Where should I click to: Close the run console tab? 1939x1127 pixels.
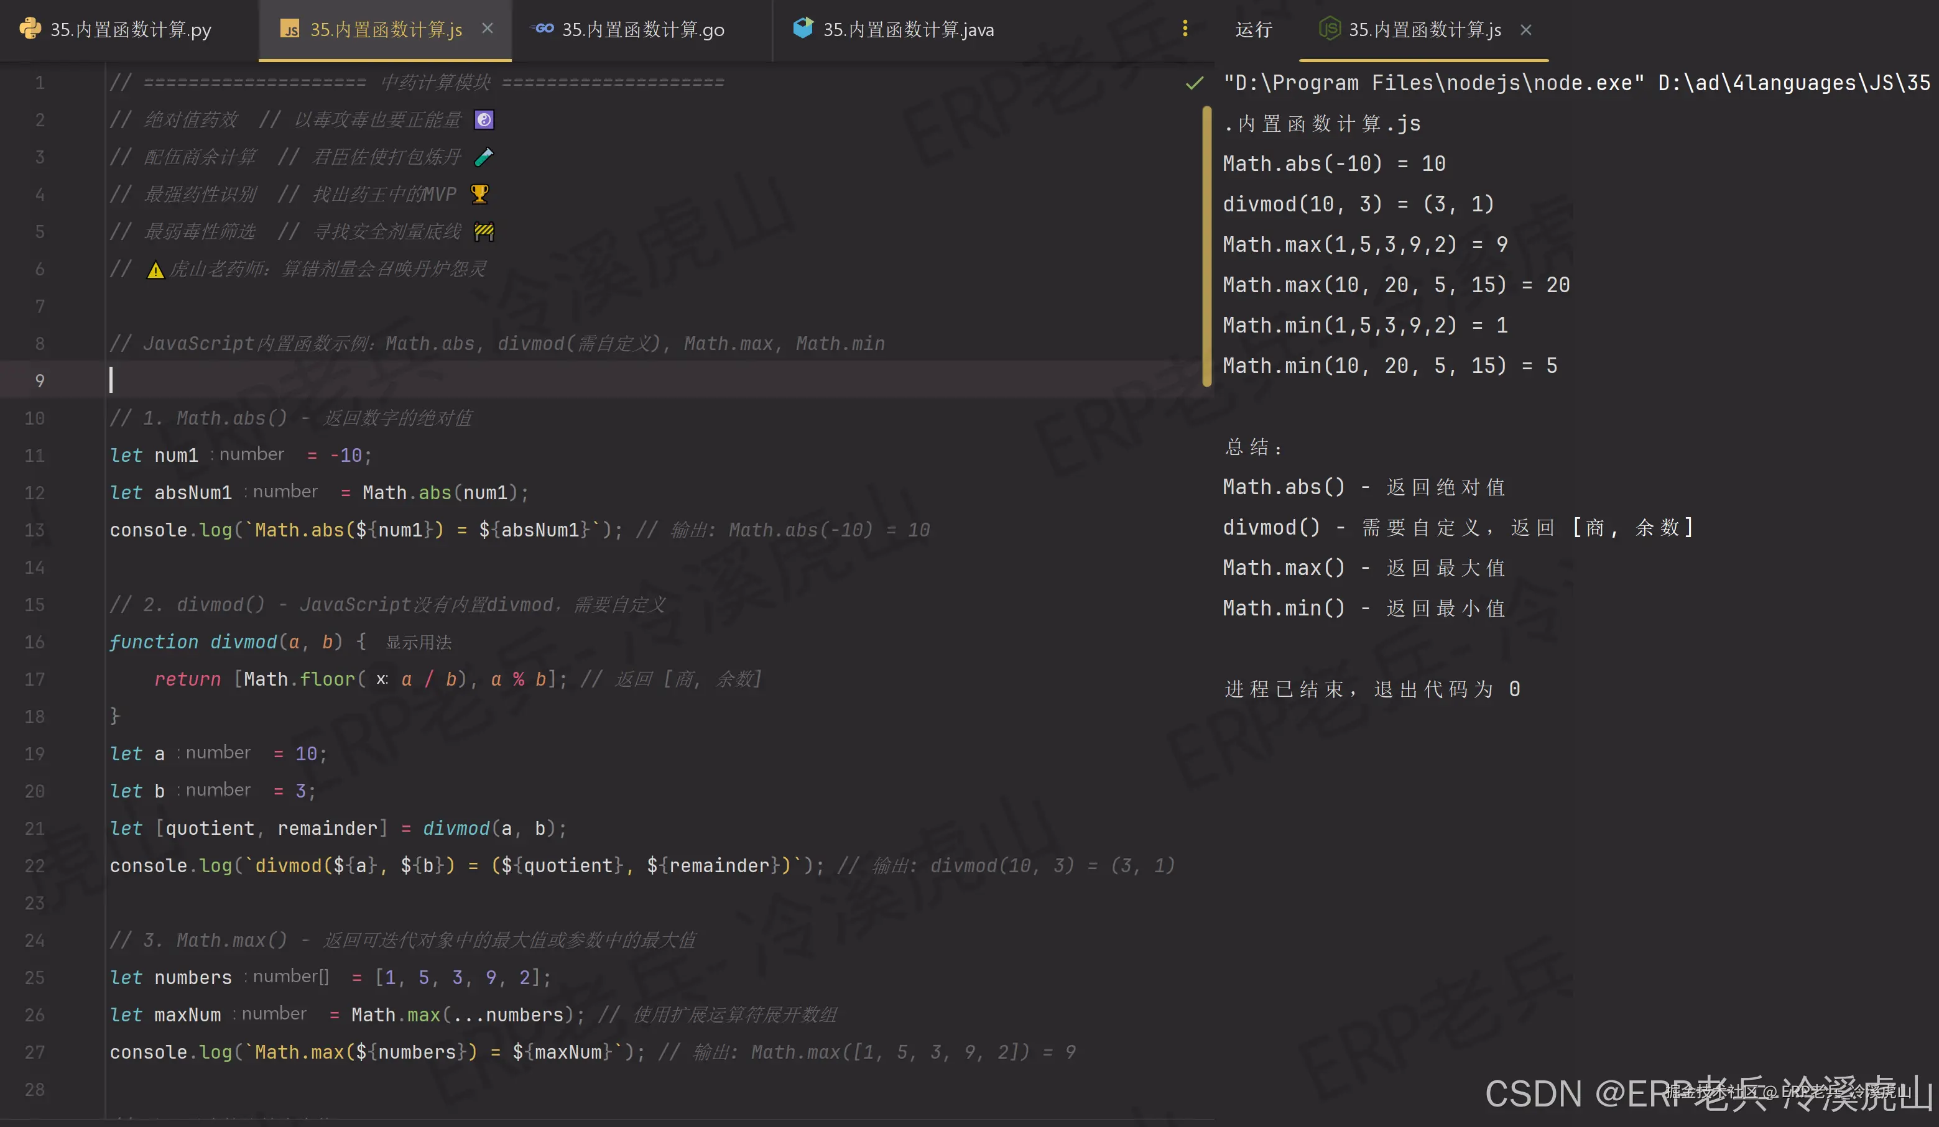coord(1526,30)
